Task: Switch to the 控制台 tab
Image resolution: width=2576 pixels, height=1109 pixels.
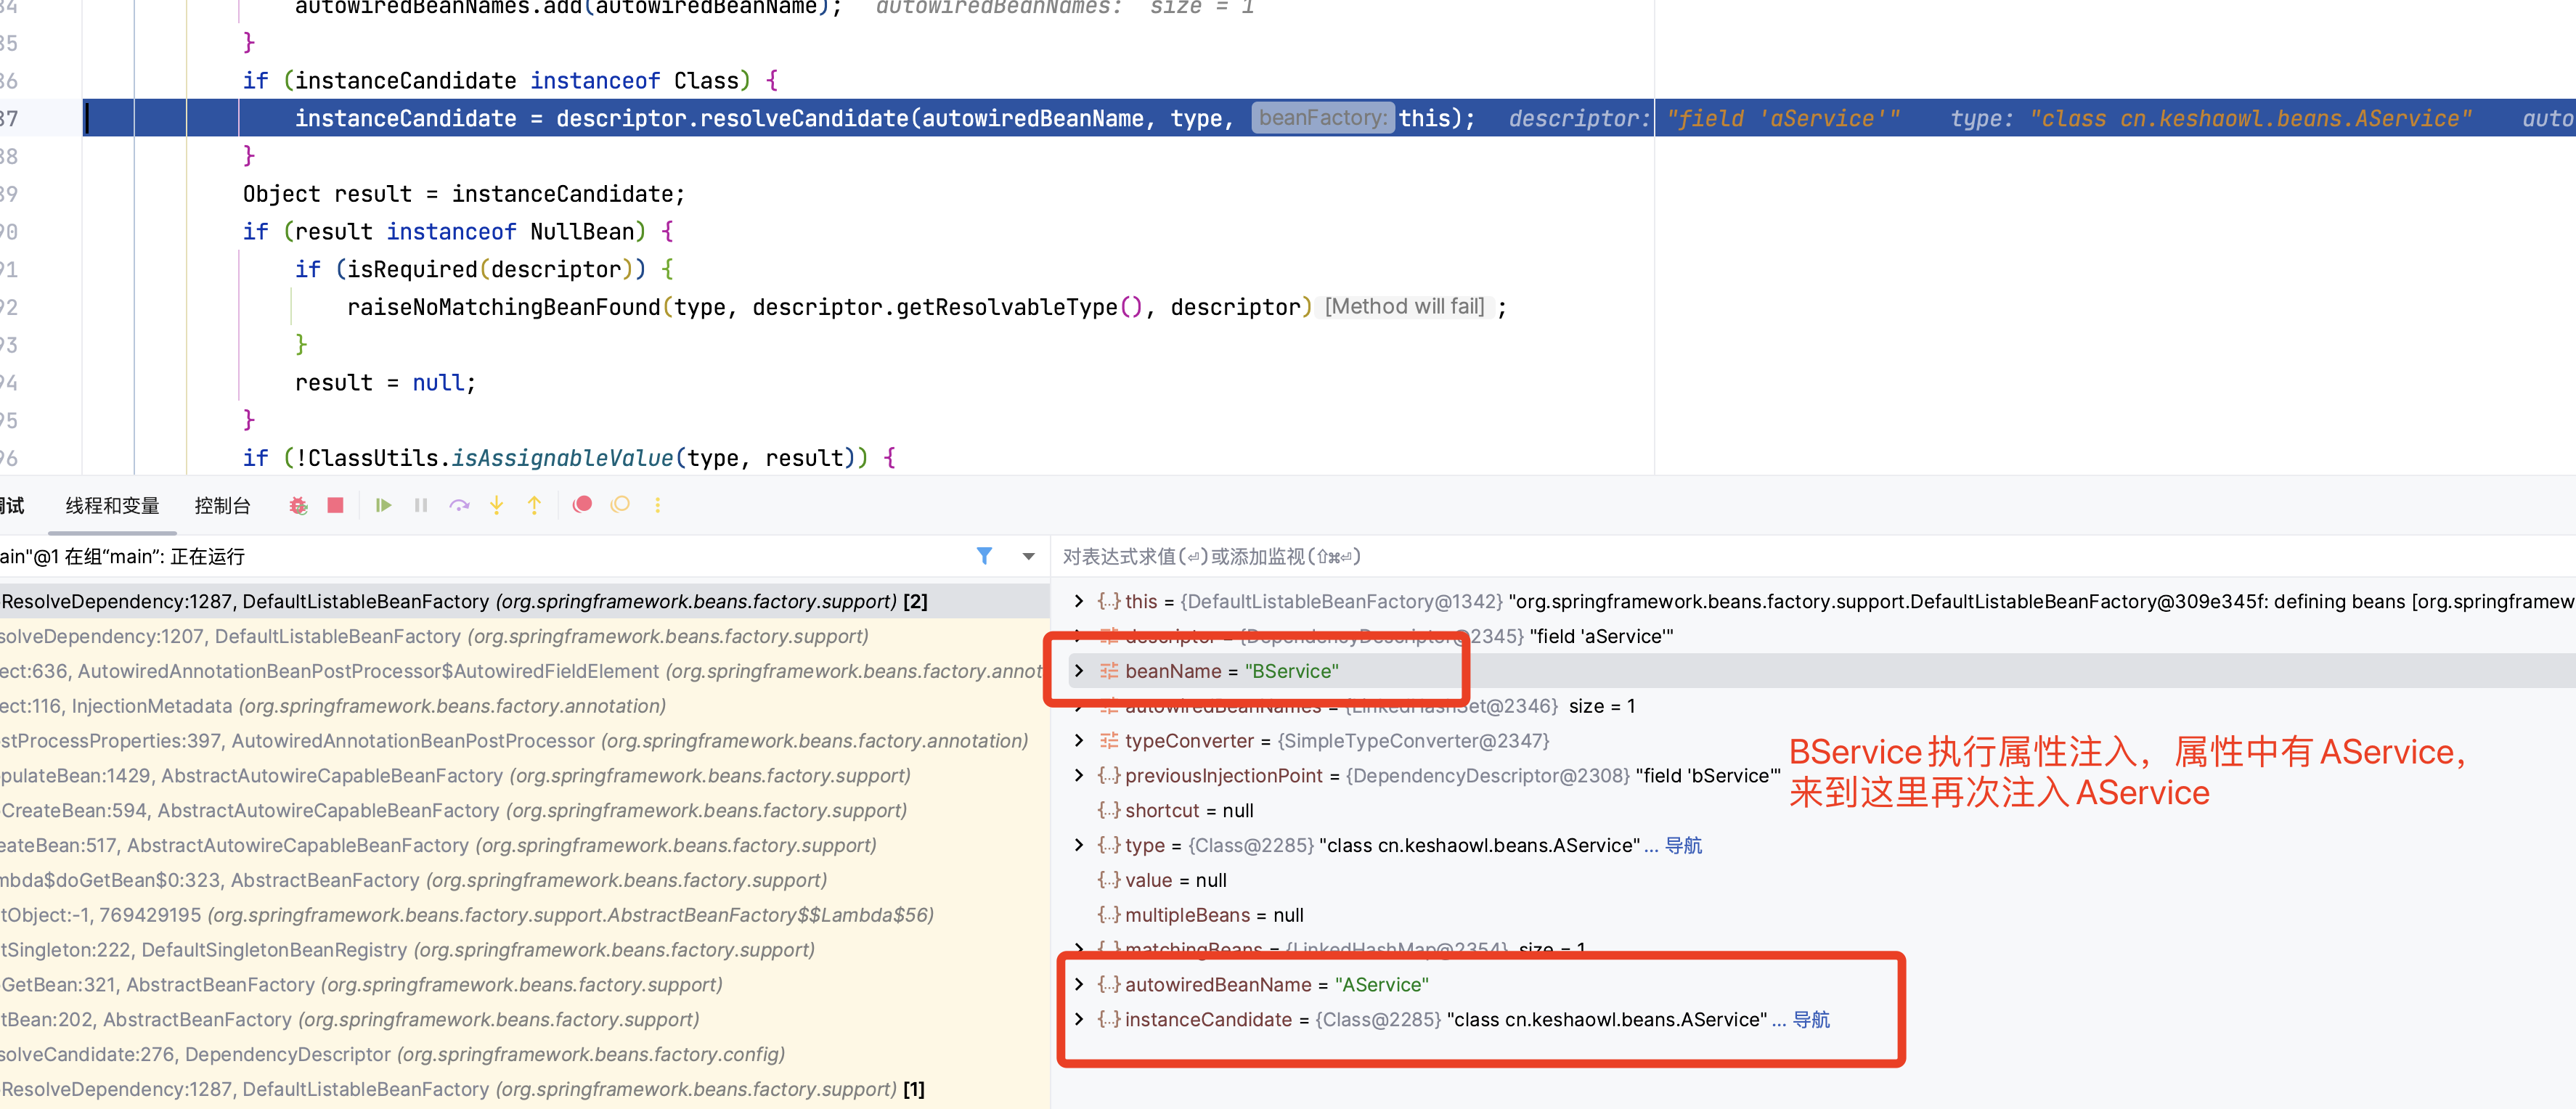Action: (222, 506)
